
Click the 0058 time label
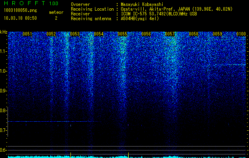[194, 34]
